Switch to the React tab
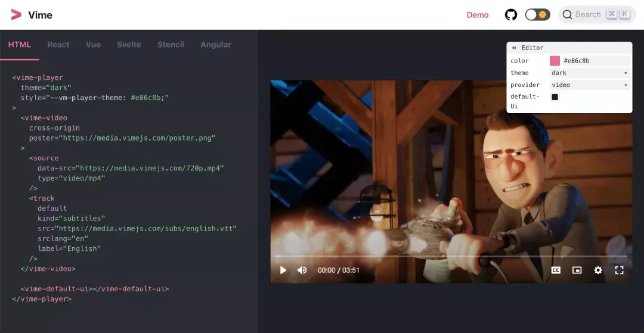Viewport: 644px width, 333px height. 58,45
